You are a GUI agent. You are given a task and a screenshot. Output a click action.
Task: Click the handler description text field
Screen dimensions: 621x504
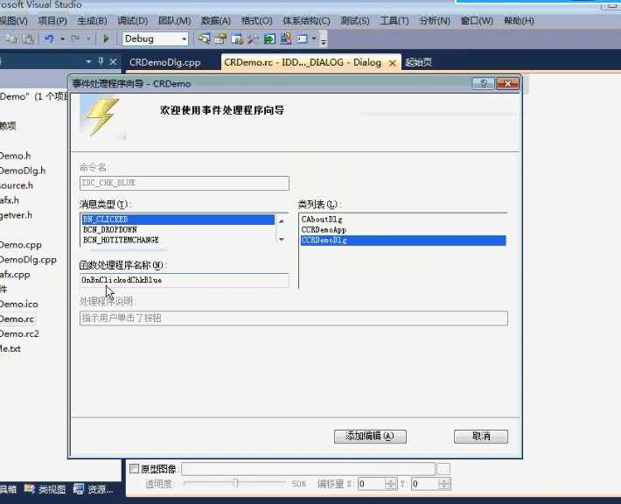click(294, 318)
